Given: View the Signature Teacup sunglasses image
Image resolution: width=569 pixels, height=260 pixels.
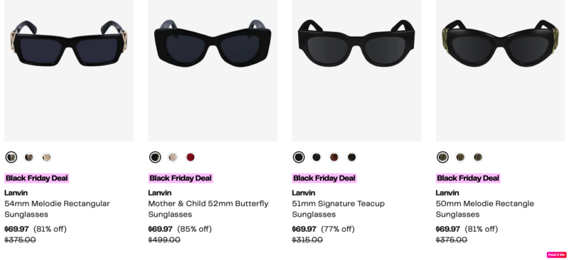Looking at the screenshot, I should (x=356, y=71).
